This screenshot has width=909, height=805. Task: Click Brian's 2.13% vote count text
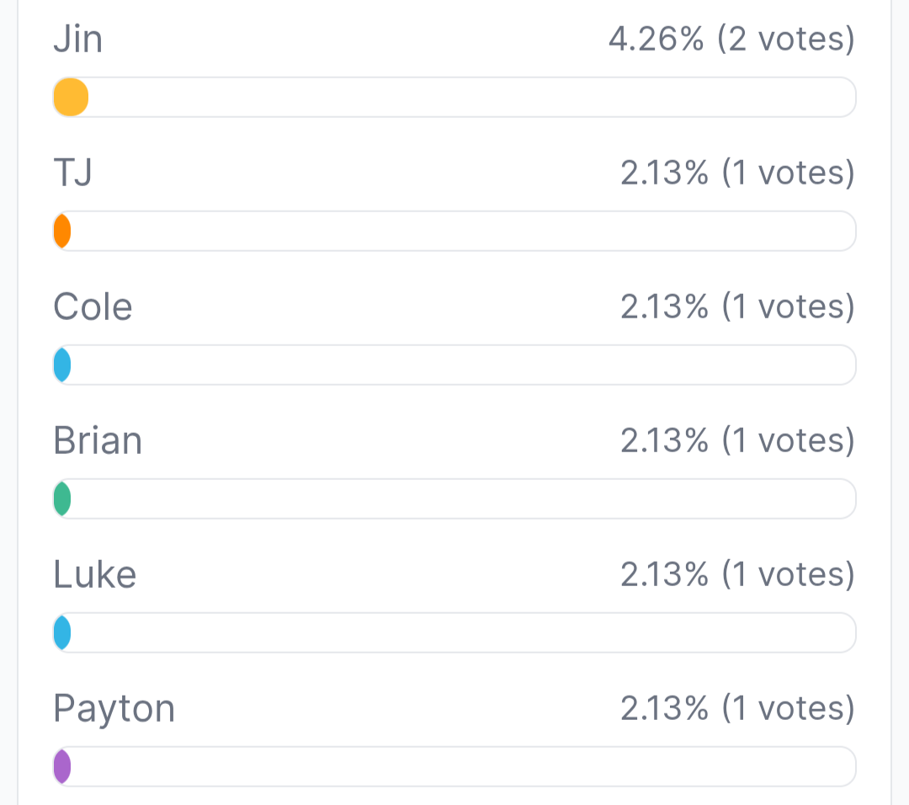click(x=737, y=440)
